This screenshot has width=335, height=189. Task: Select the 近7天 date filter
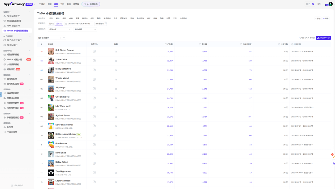coord(51,24)
